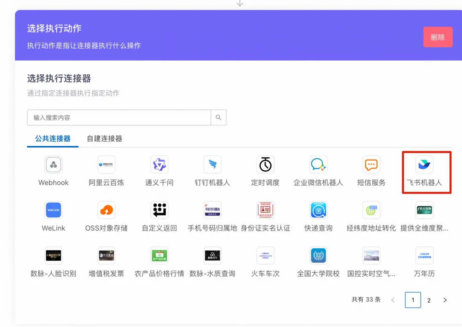Select the 定时调度 clock icon
Image resolution: width=462 pixels, height=327 pixels.
[266, 165]
